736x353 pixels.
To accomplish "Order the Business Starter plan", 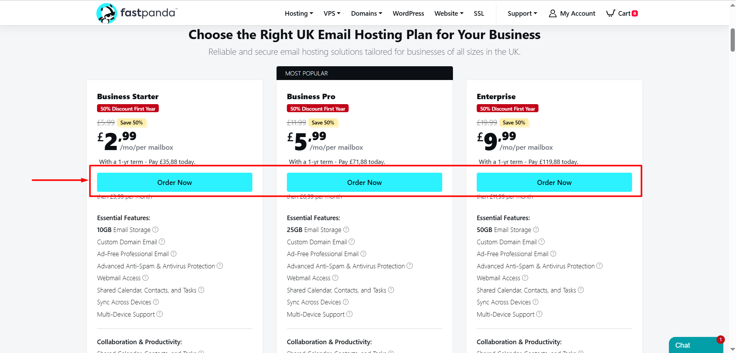I will (x=175, y=182).
